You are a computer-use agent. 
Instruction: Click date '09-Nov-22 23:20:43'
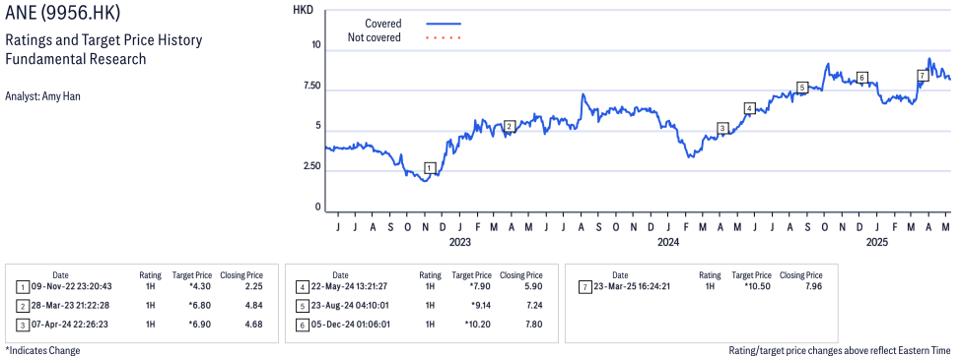tap(72, 286)
